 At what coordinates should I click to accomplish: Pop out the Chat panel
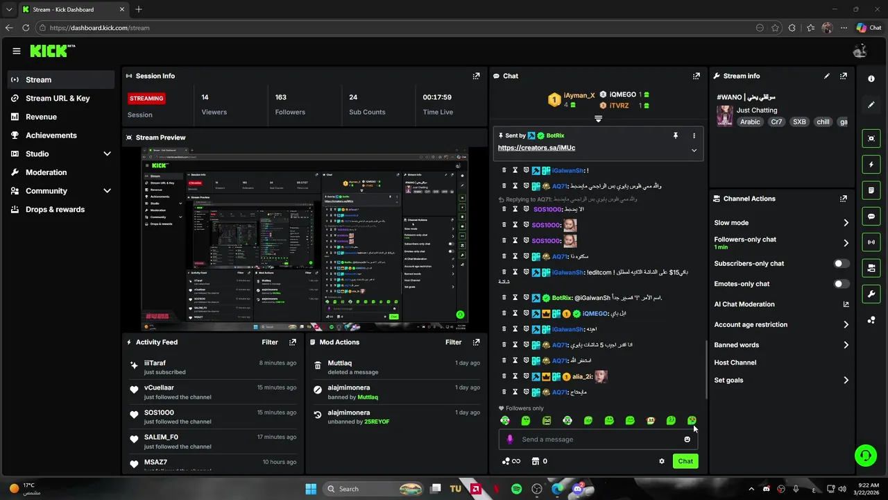(x=697, y=76)
